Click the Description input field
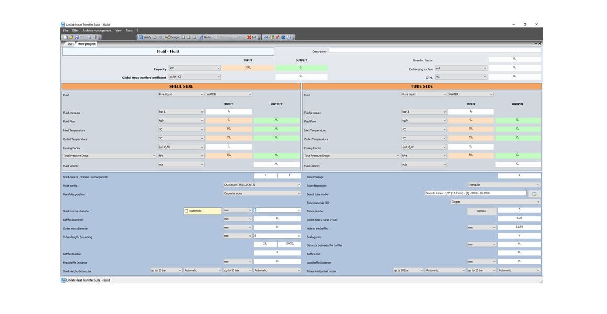The height and width of the screenshot is (314, 607). pos(434,51)
